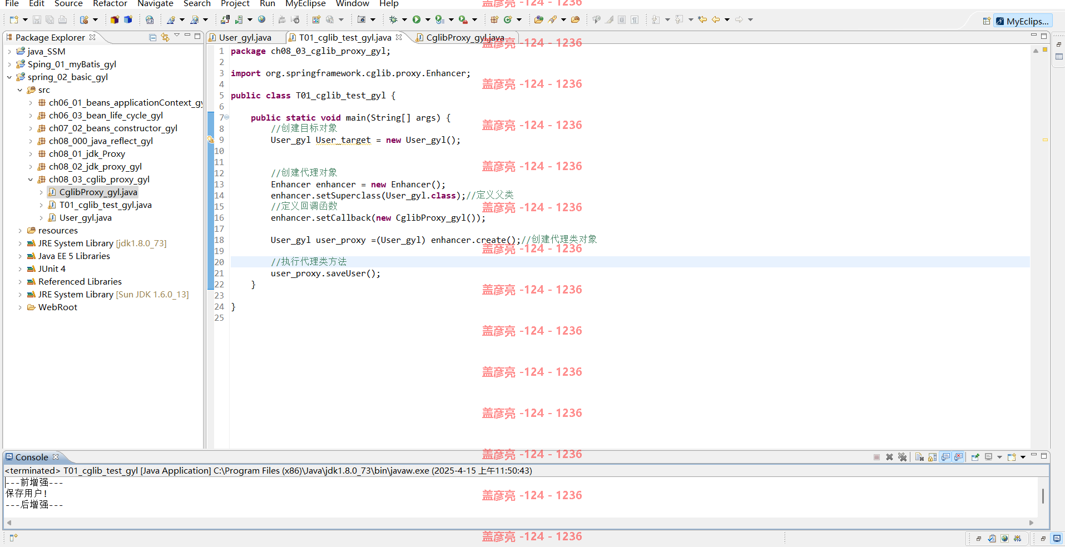
Task: Toggle Scroll Lock in Console toolbar
Action: [932, 457]
